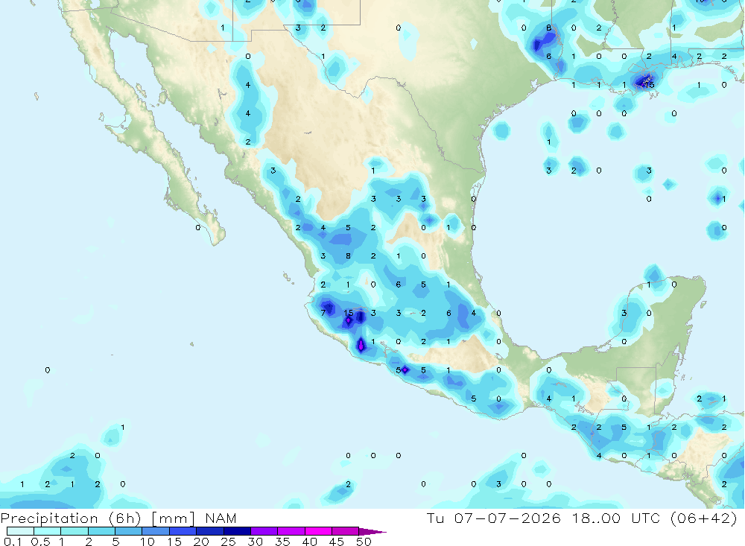Click the "50" legend scale label
The width and height of the screenshot is (745, 546).
[364, 542]
